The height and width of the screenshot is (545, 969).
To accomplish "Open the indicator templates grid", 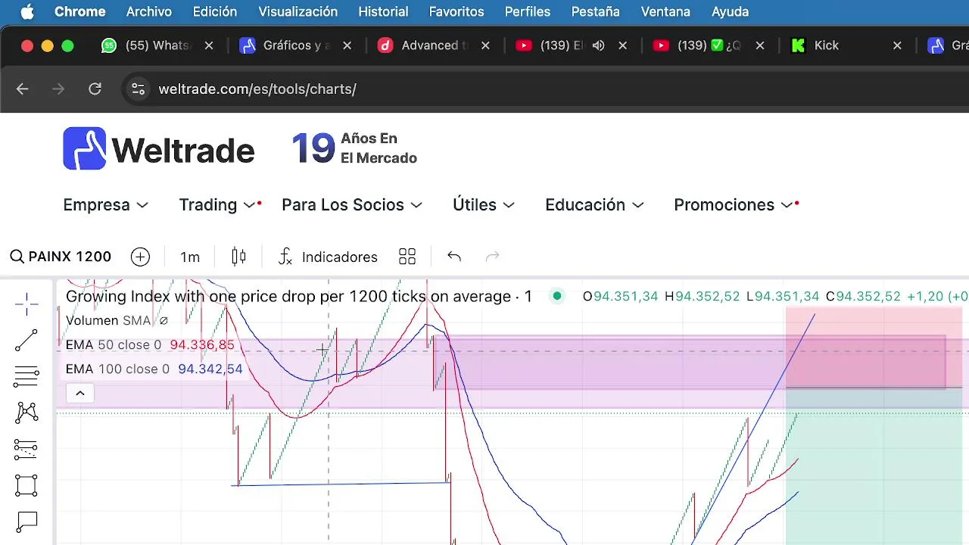I will pos(407,257).
